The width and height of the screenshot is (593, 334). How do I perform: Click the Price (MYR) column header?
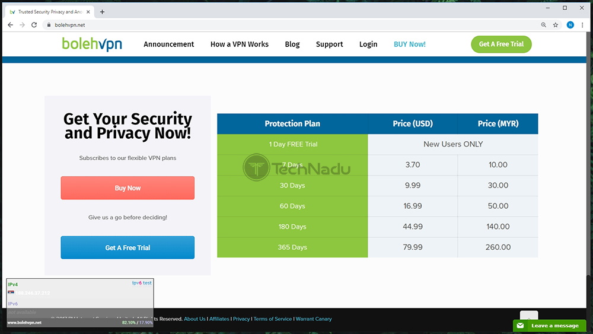(x=498, y=123)
